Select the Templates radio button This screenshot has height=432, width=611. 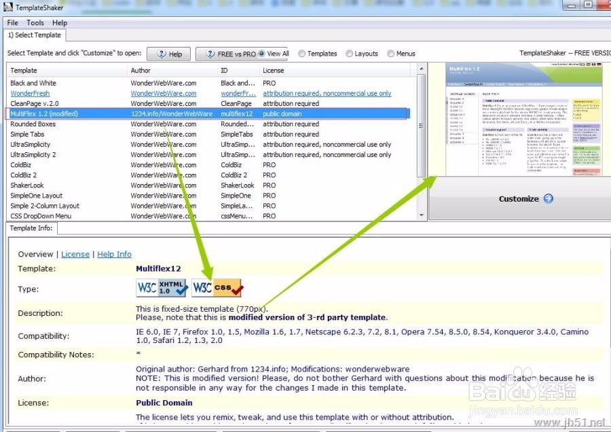301,54
